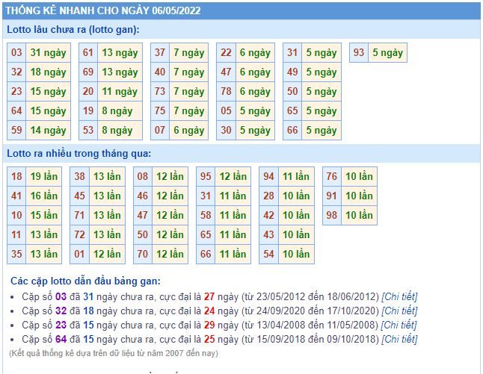Click frequent lotto number 72

click(79, 234)
